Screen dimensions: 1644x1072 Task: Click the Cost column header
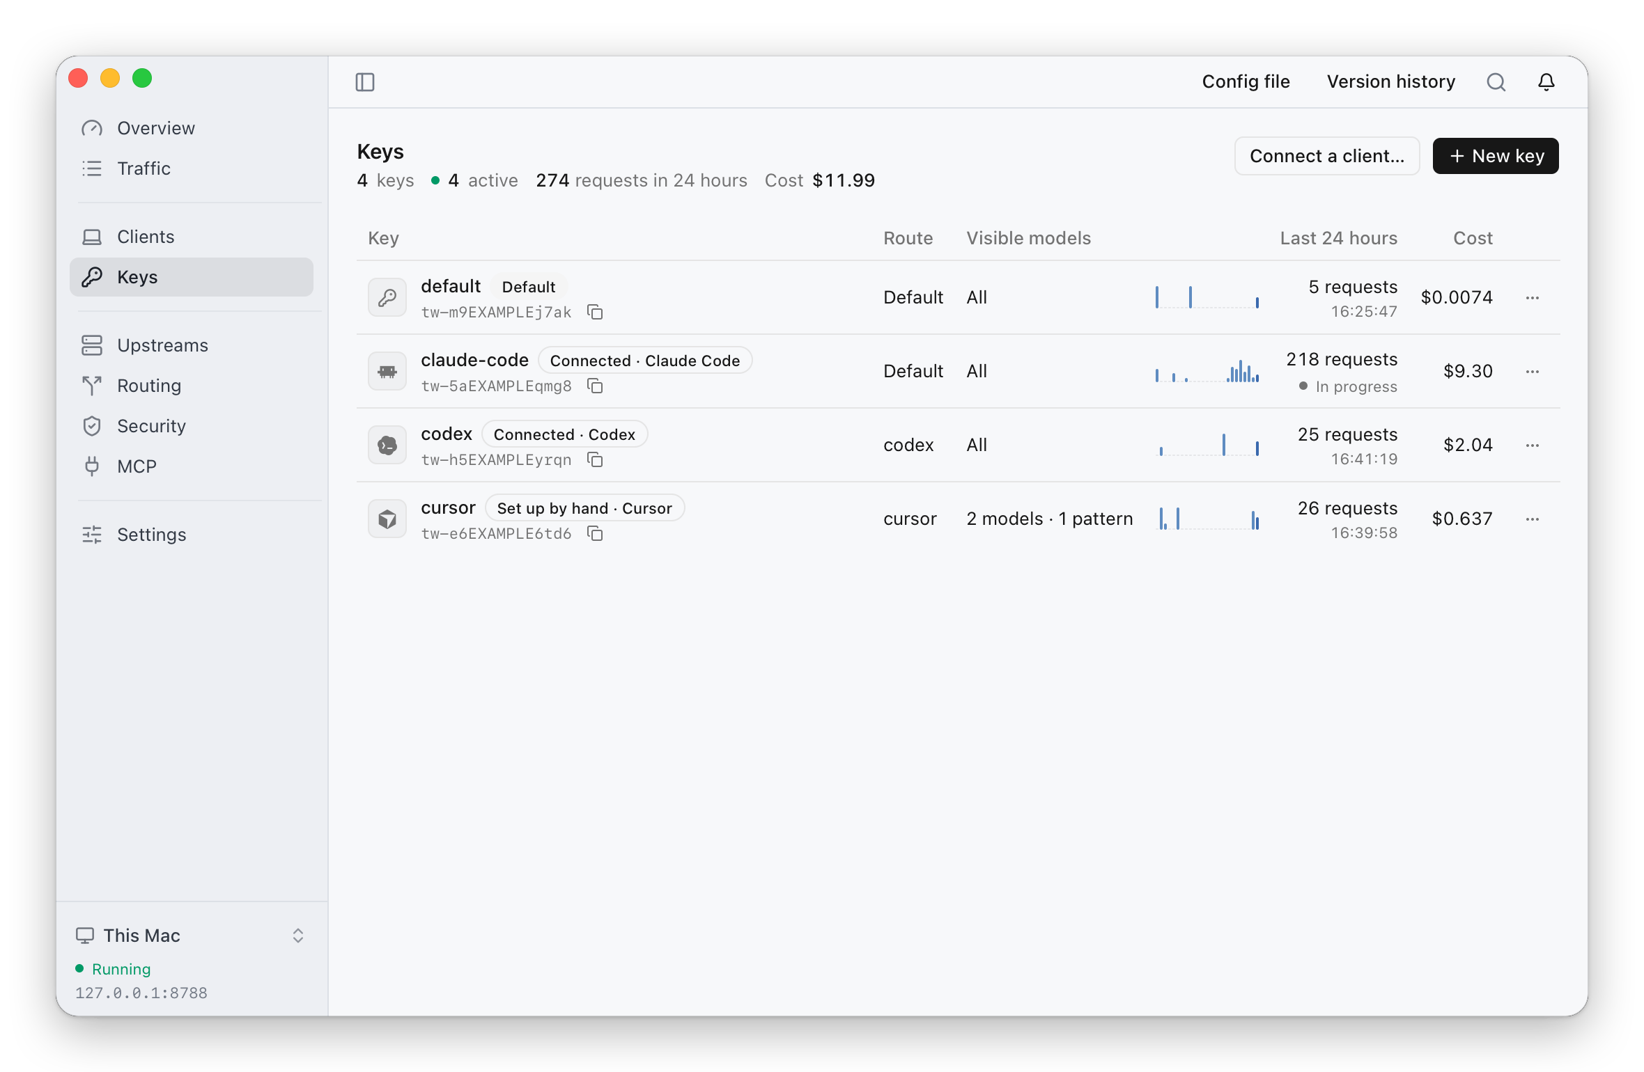(1473, 238)
